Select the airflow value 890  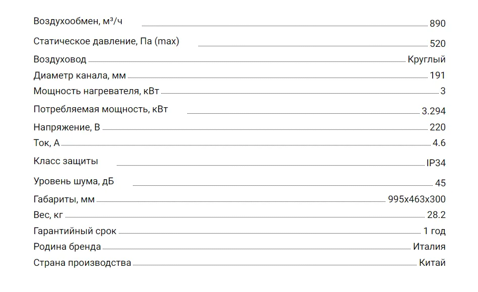click(x=438, y=24)
